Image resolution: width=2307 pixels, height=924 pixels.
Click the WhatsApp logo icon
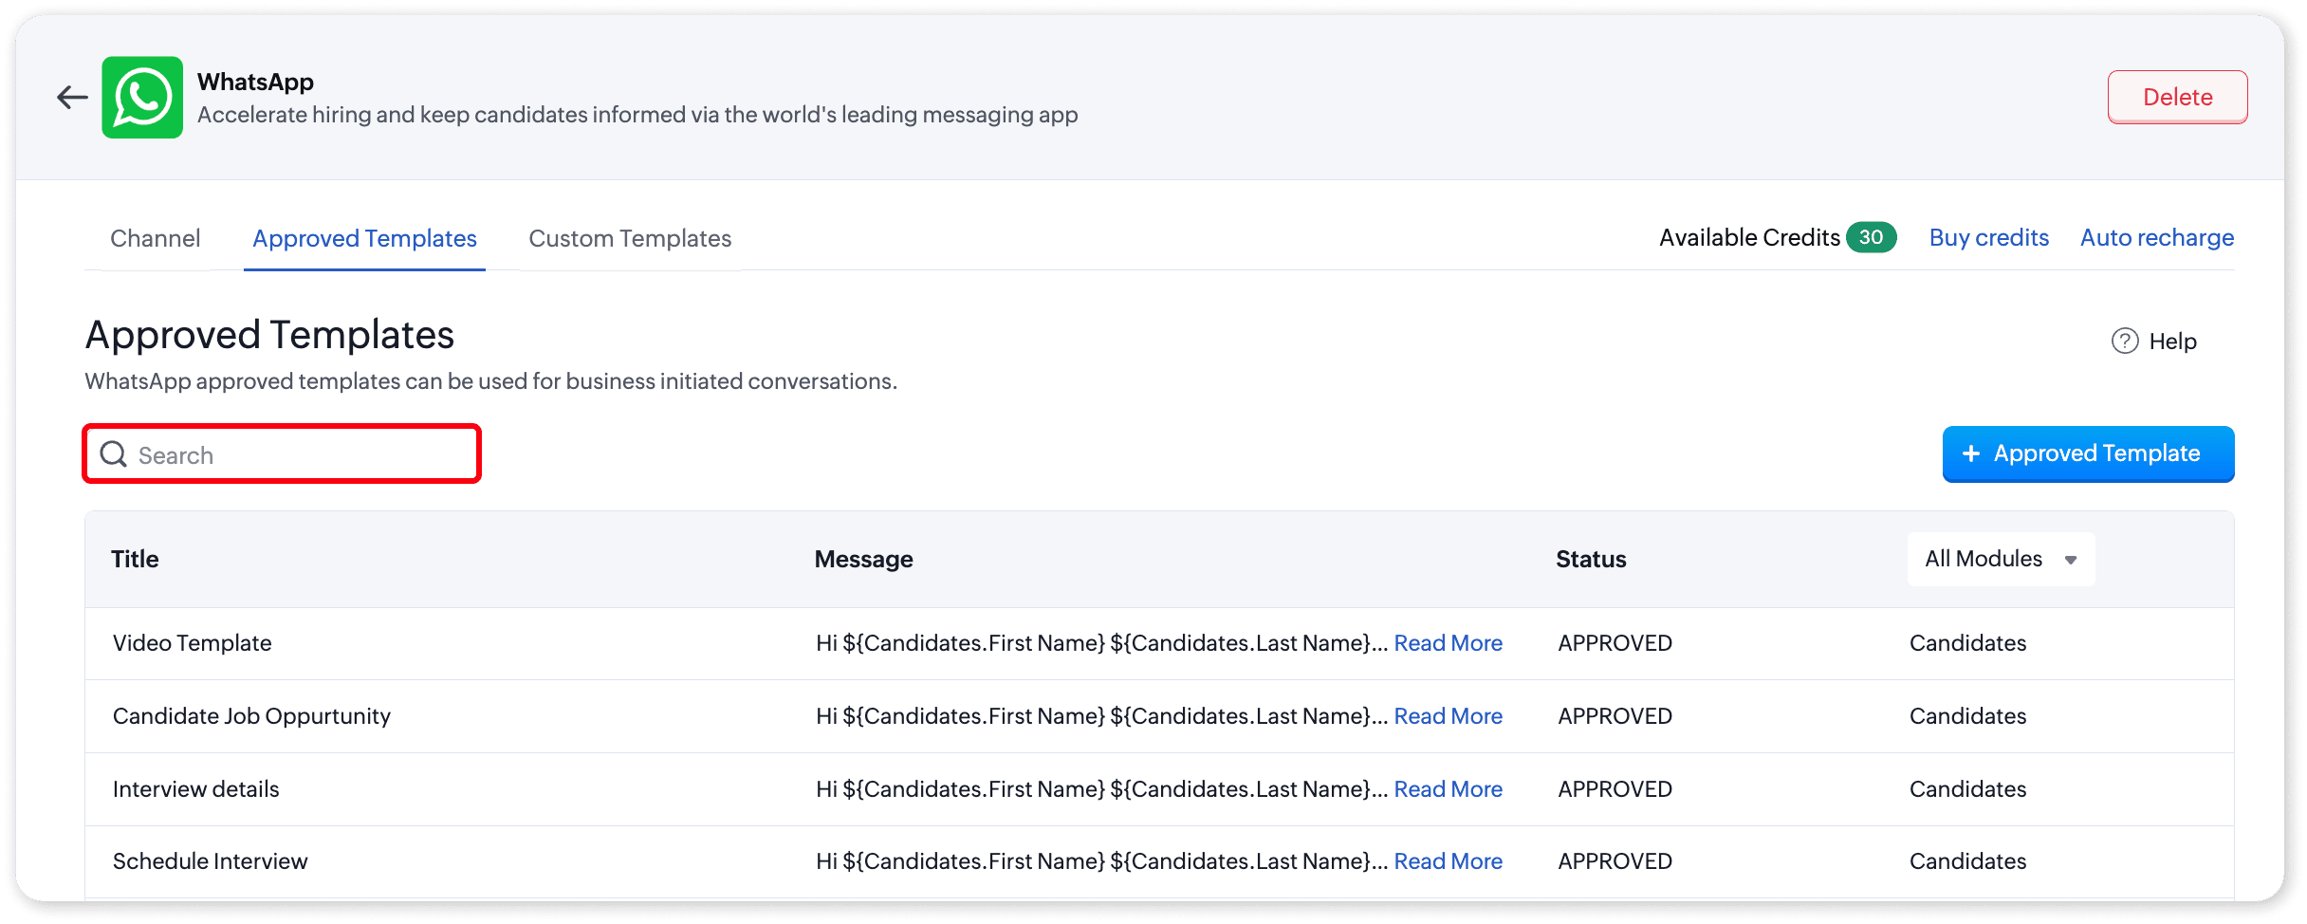coord(142,97)
